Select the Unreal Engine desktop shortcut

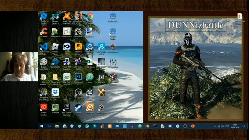(x=90, y=94)
